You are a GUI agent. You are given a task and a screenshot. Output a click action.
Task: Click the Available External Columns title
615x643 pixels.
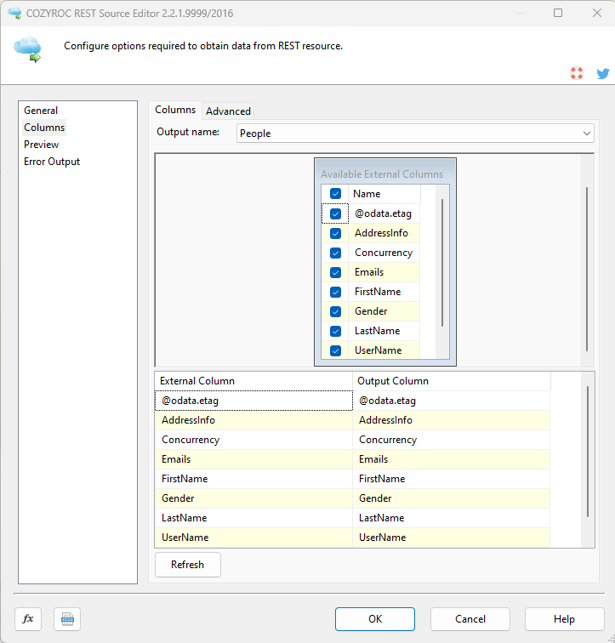382,174
